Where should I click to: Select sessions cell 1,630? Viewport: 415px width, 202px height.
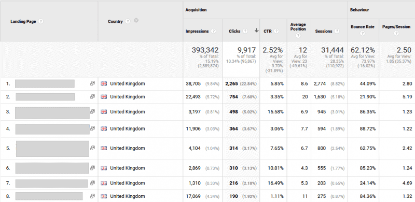(x=320, y=97)
